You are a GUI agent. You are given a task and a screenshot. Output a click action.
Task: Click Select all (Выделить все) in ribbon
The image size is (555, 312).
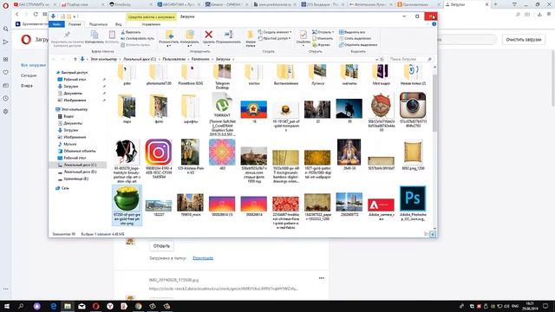(352, 32)
